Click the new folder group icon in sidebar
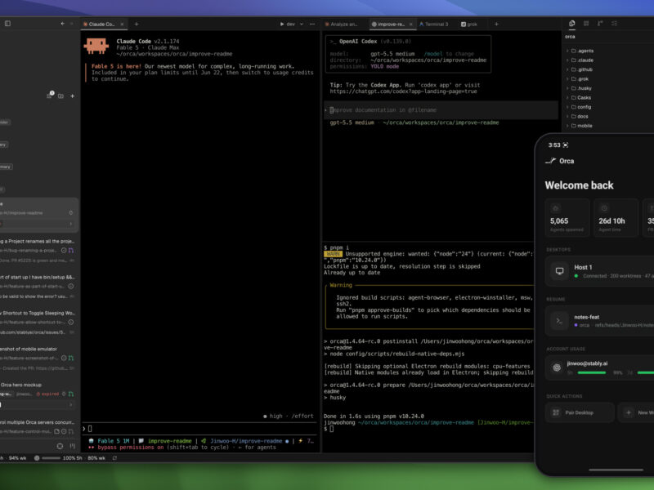 click(60, 96)
